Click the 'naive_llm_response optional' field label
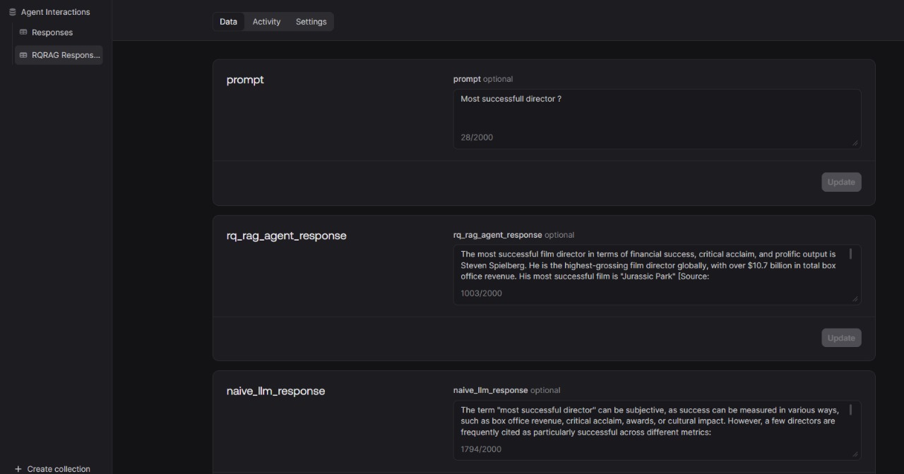This screenshot has width=904, height=474. pyautogui.click(x=506, y=390)
